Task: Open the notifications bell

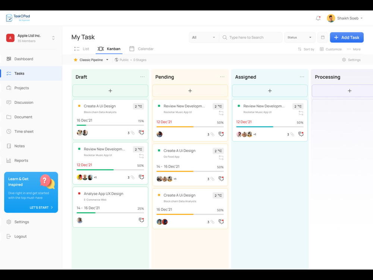Action: pos(318,18)
